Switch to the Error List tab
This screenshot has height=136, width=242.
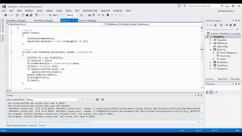33,125
